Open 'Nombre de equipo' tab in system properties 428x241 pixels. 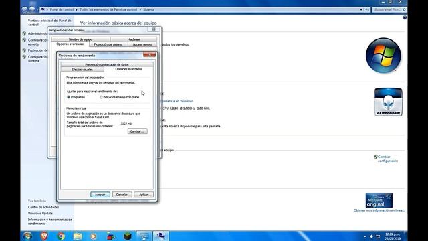click(80, 39)
